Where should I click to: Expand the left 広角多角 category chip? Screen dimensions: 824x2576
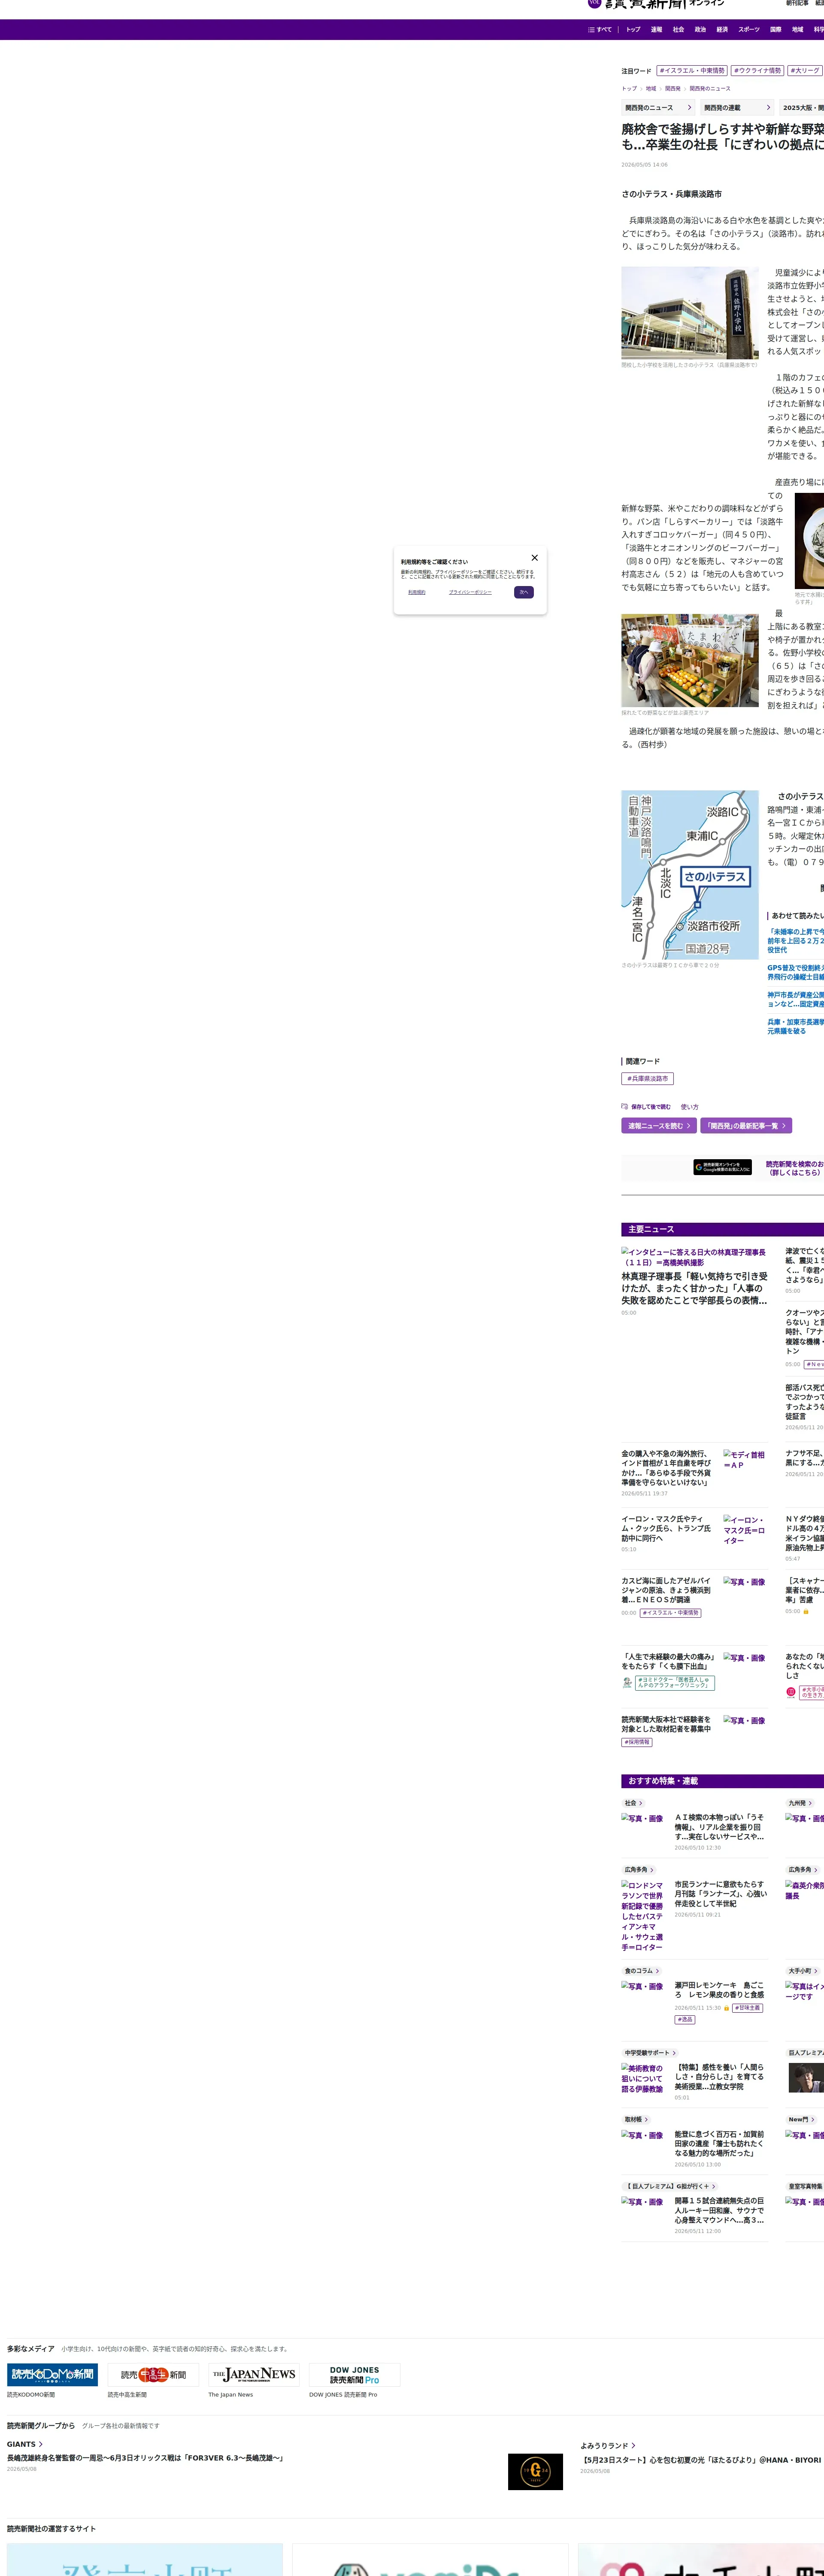pyautogui.click(x=639, y=1870)
